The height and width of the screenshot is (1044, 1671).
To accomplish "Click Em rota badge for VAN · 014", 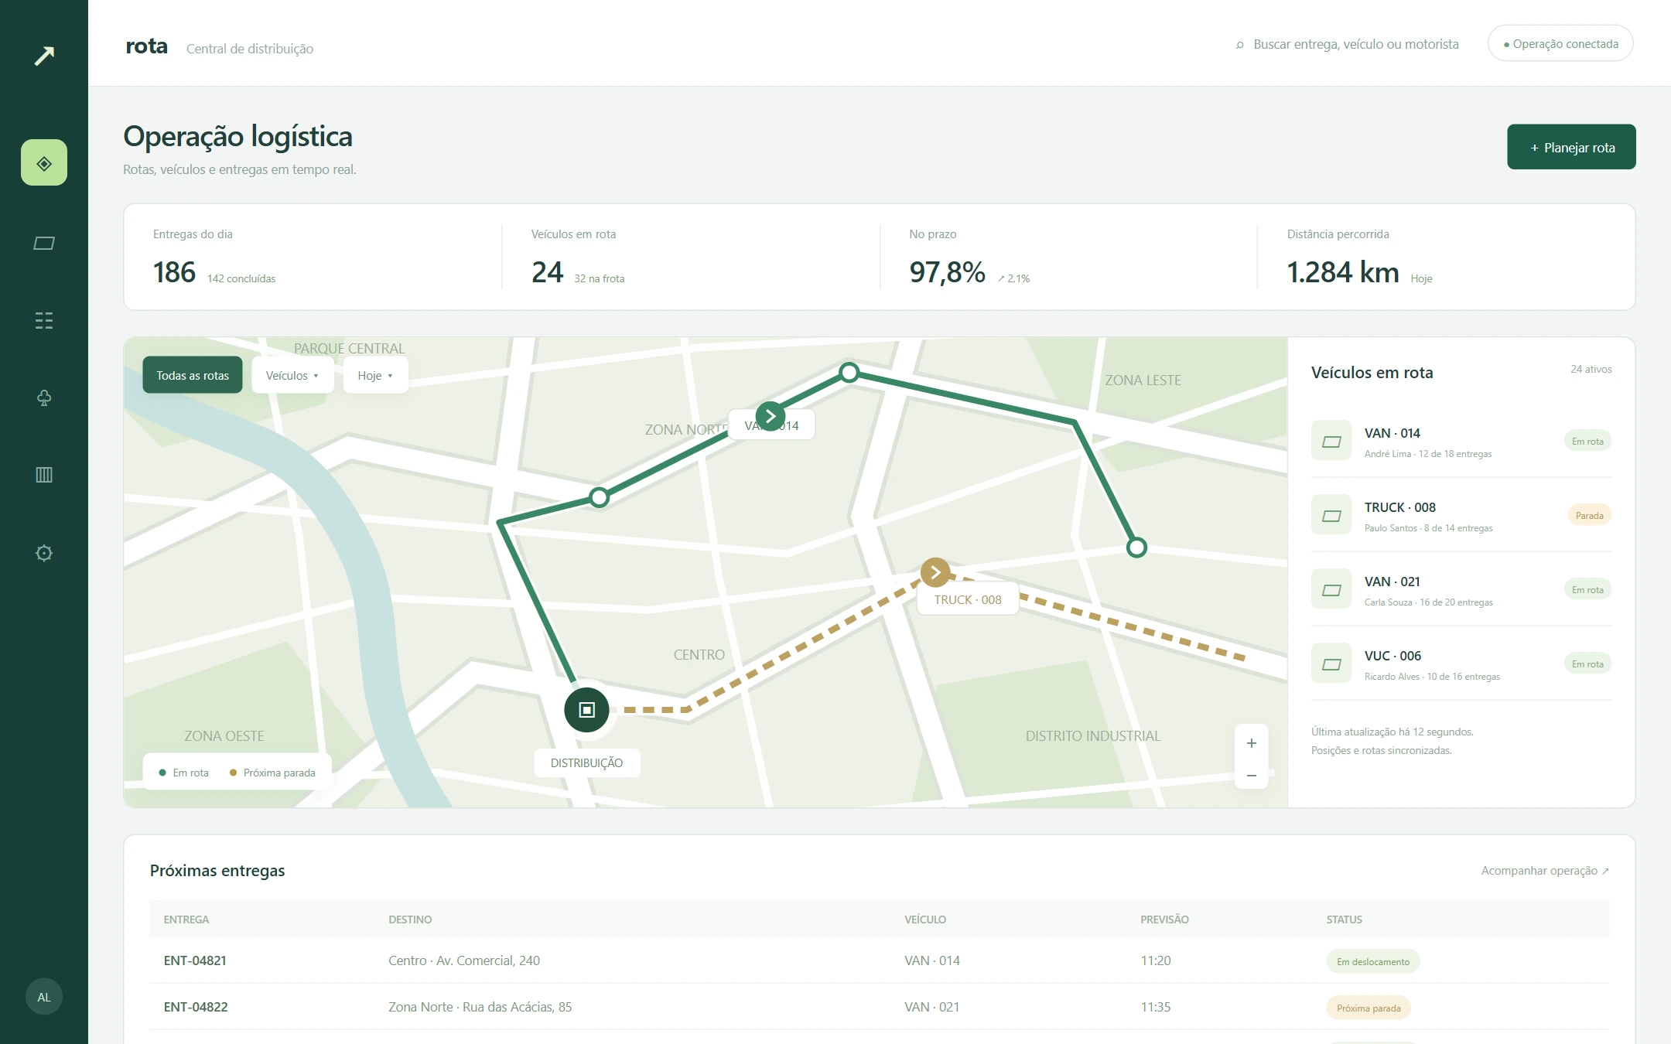I will click(x=1587, y=442).
